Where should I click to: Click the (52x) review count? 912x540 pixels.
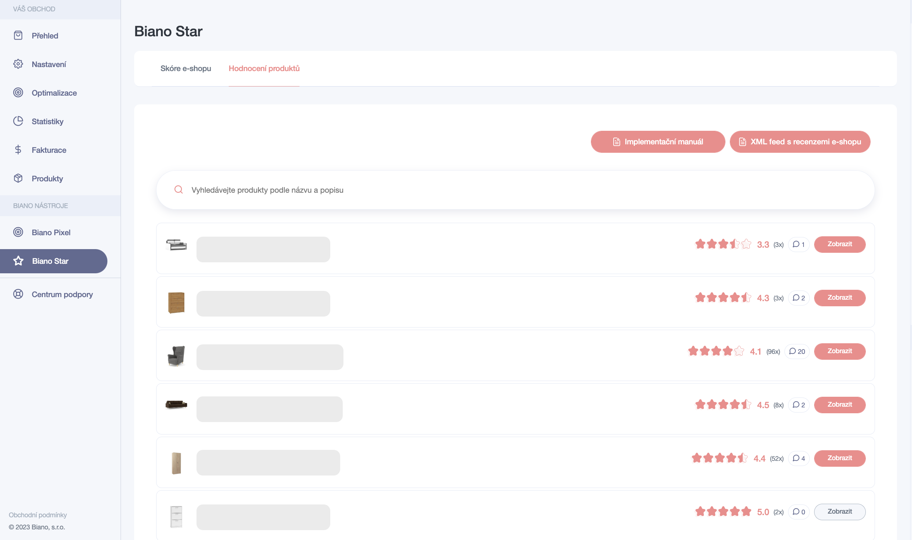777,459
